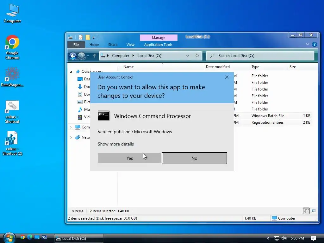Expand the Network tree node
The width and height of the screenshot is (324, 243).
tap(71, 137)
